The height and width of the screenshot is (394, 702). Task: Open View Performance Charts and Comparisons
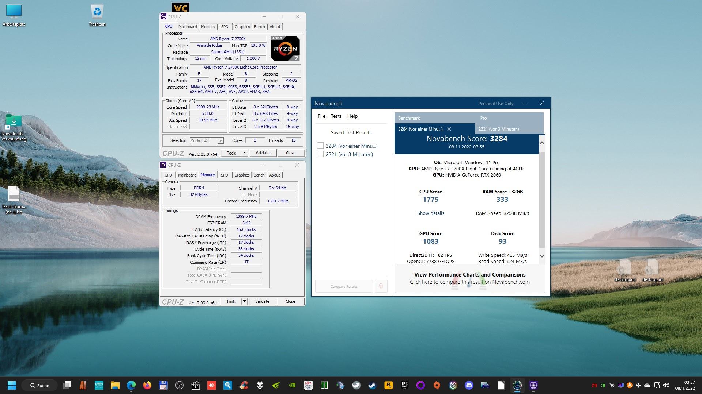coord(470,278)
